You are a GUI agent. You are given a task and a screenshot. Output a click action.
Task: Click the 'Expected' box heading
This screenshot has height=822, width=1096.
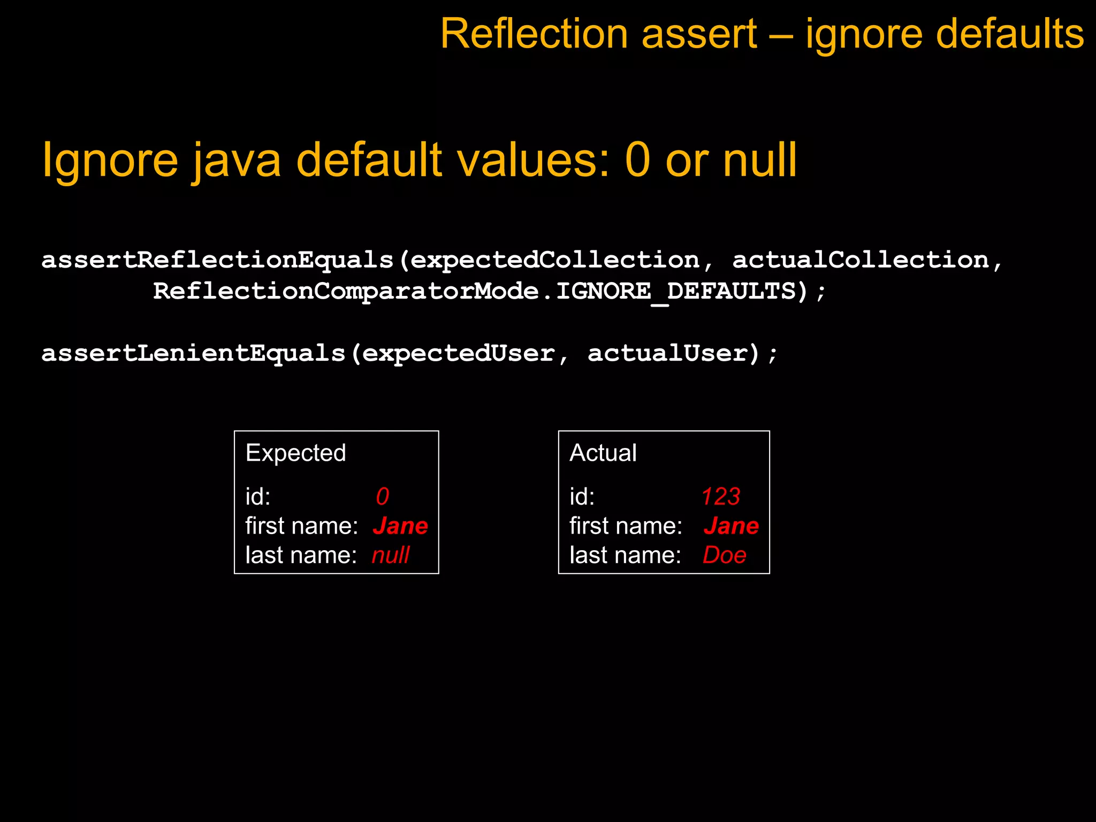click(x=296, y=453)
